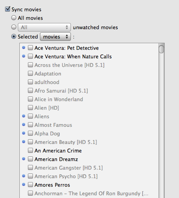Choose the unwatched movies radio option
The width and height of the screenshot is (179, 198).
click(x=14, y=27)
